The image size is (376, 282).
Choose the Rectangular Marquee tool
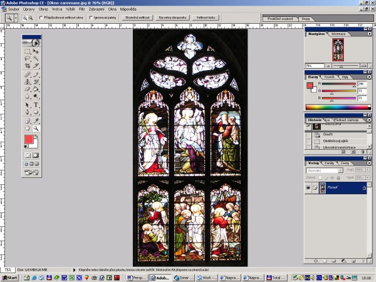click(x=28, y=50)
